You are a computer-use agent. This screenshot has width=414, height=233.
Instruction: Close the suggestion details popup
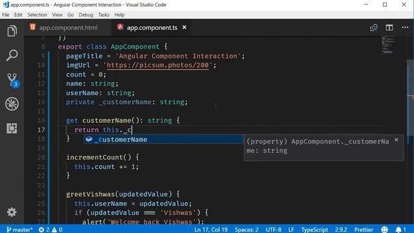tap(397, 140)
